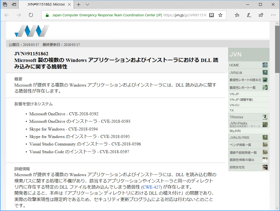Open お問合せ先 sidebar item

(249, 167)
